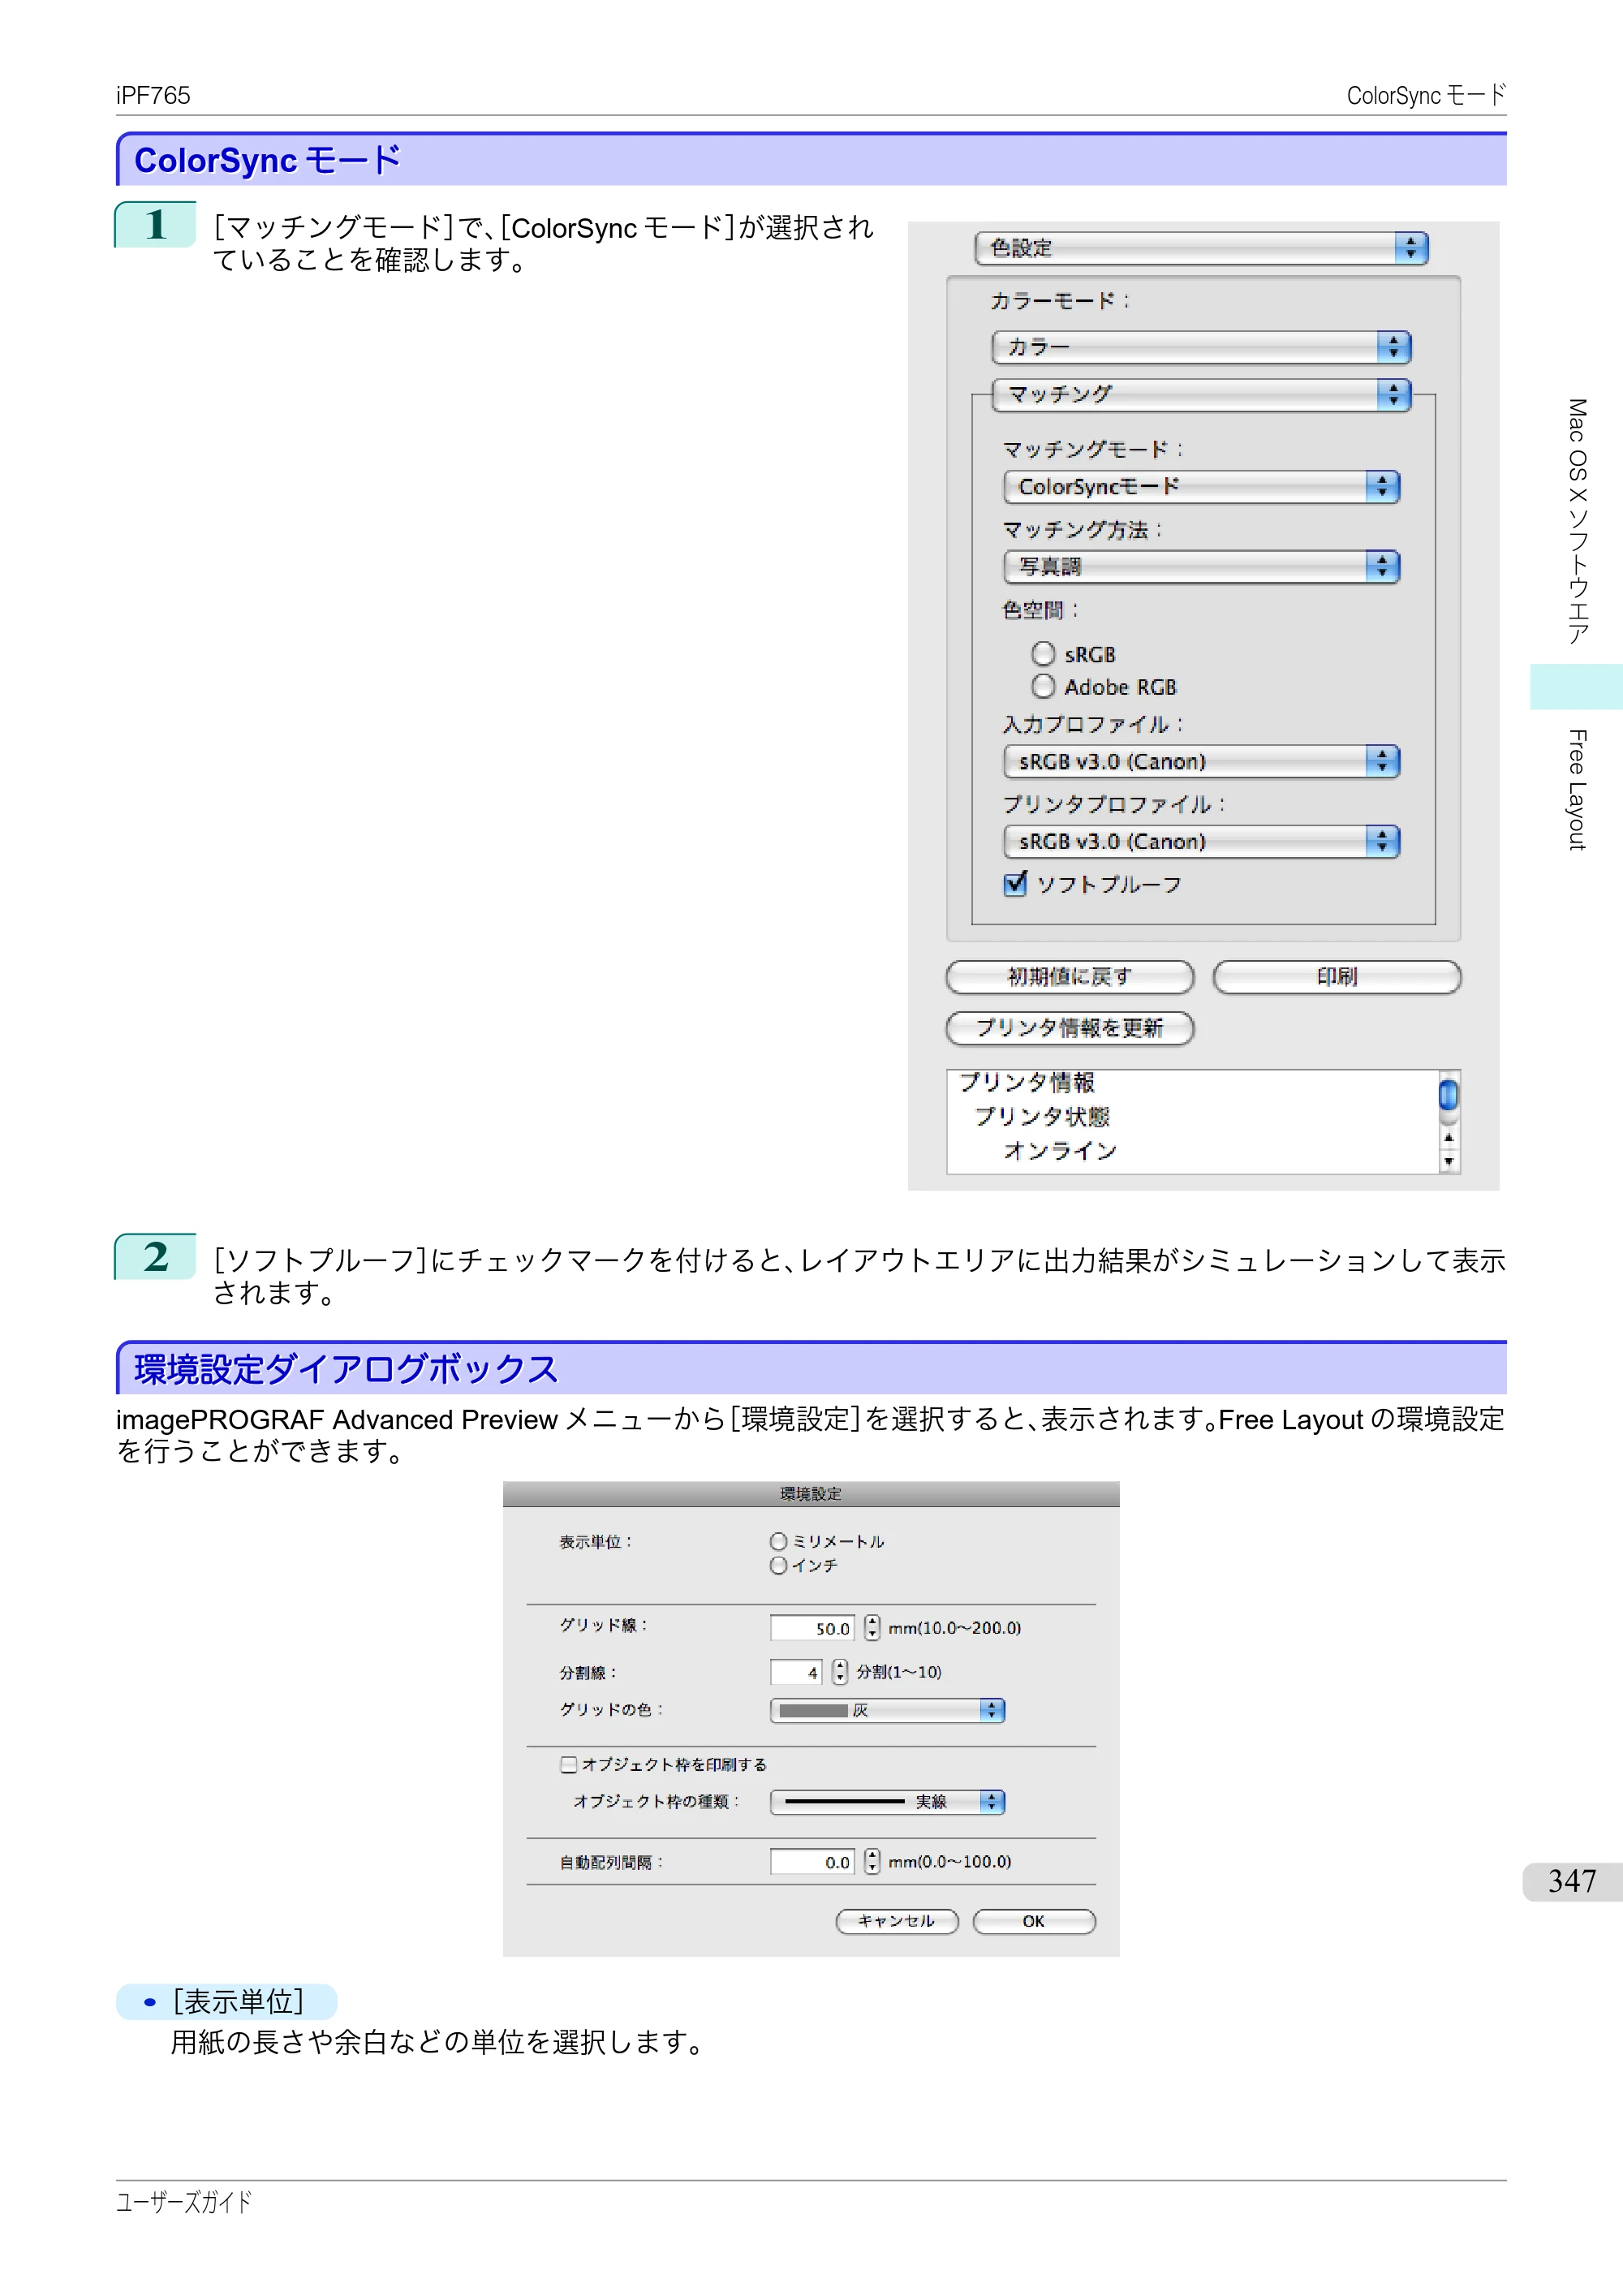Click the 初期値に戻す button
The image size is (1623, 2296).
1070,977
